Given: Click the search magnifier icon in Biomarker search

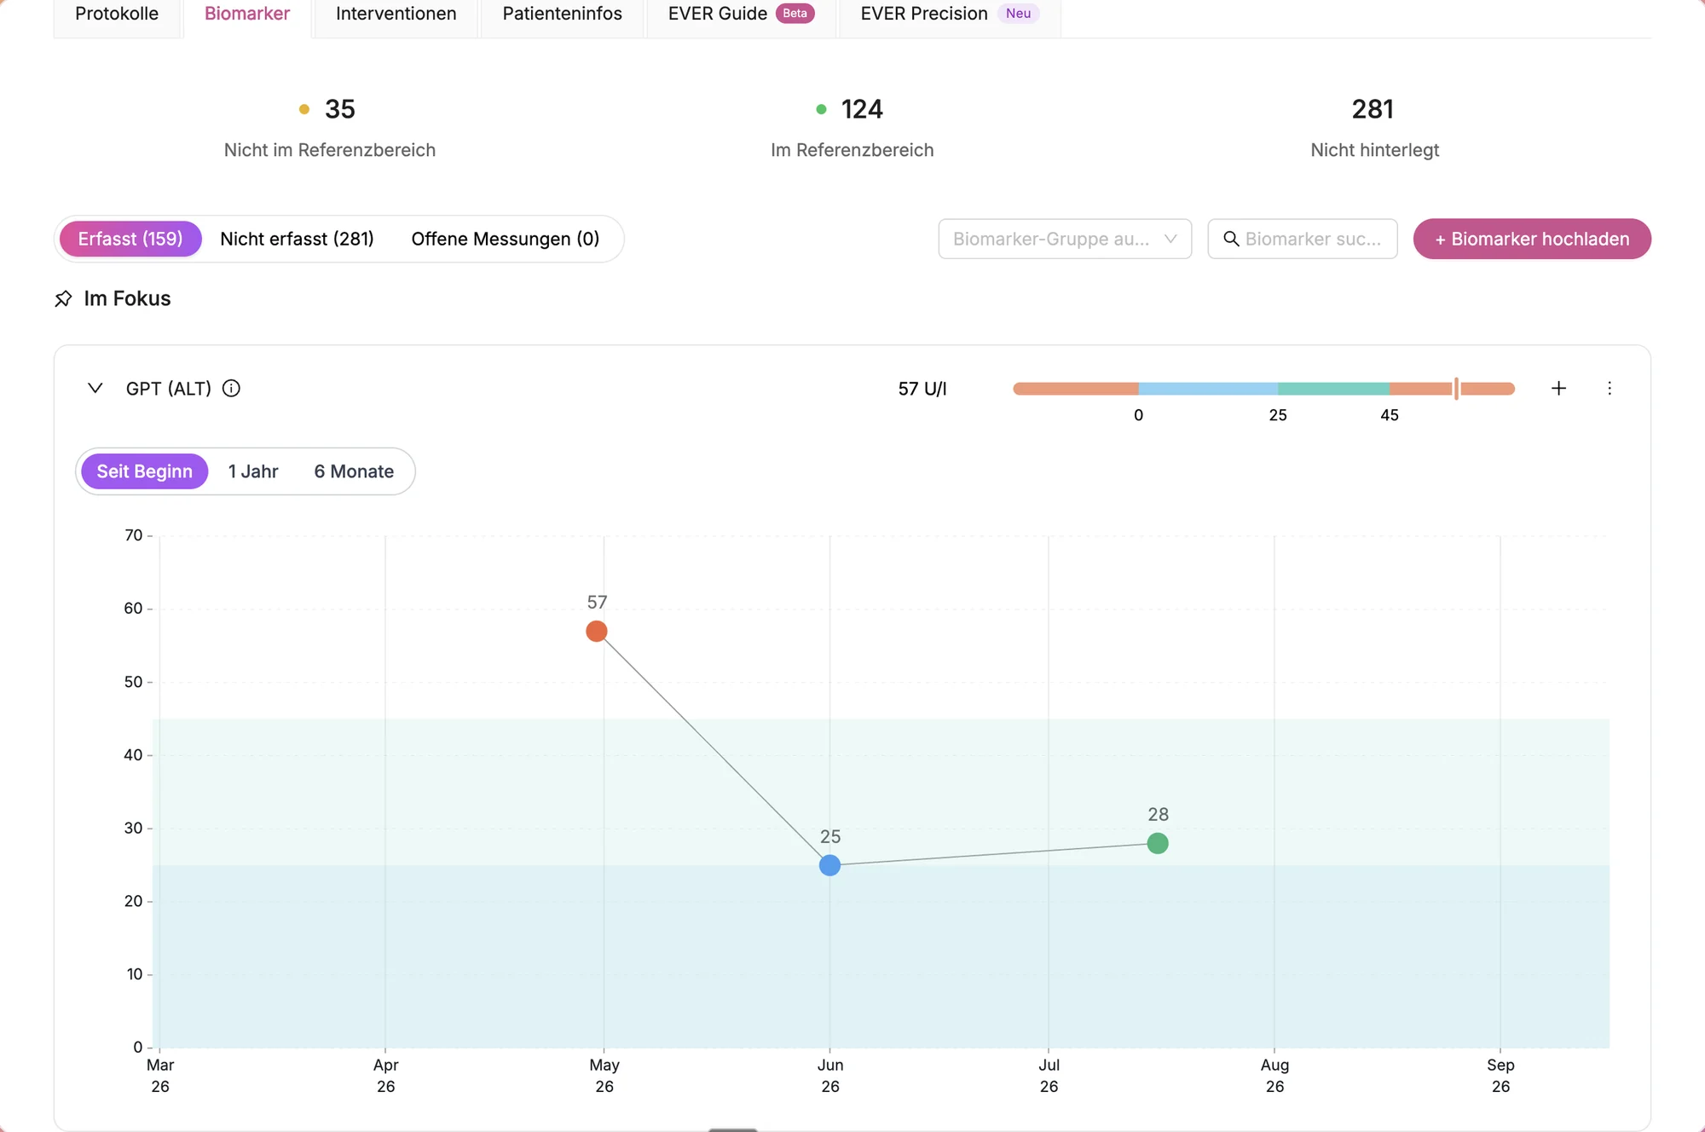Looking at the screenshot, I should click(x=1231, y=239).
